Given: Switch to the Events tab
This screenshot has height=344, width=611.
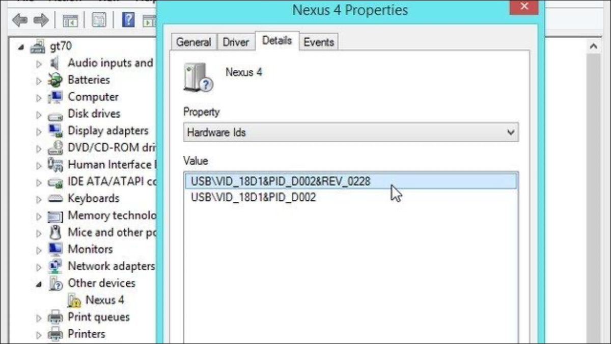Looking at the screenshot, I should click(x=319, y=42).
